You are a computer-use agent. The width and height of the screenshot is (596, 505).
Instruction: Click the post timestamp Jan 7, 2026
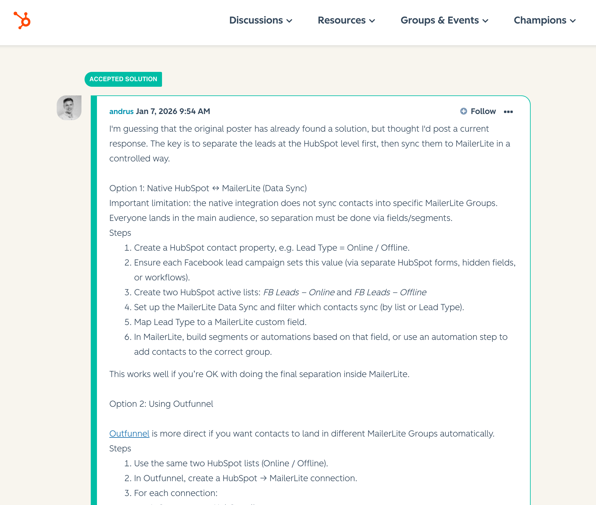point(173,111)
